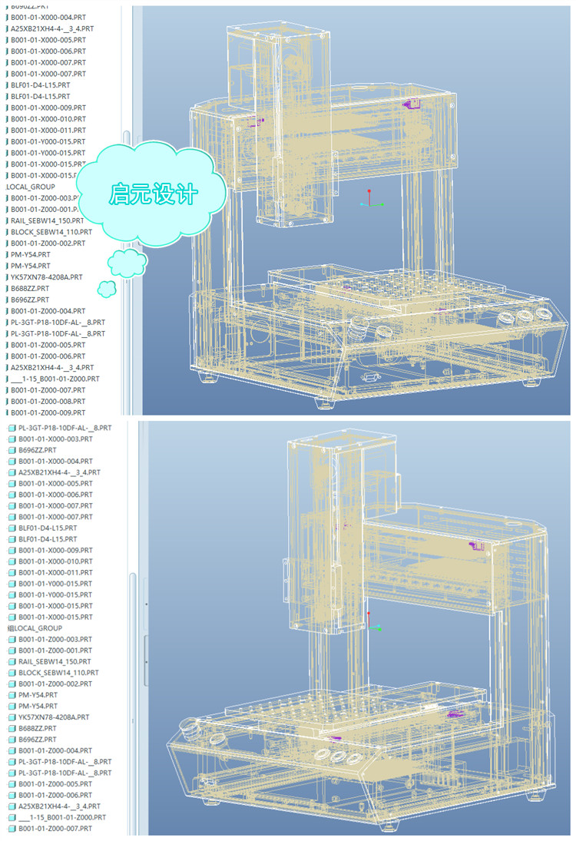Select B001-01-X000-005.PRT in the upper tree

48,40
